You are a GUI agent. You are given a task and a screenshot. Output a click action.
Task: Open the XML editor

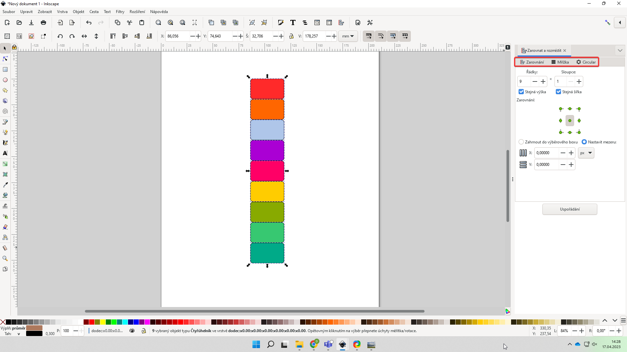(x=317, y=22)
